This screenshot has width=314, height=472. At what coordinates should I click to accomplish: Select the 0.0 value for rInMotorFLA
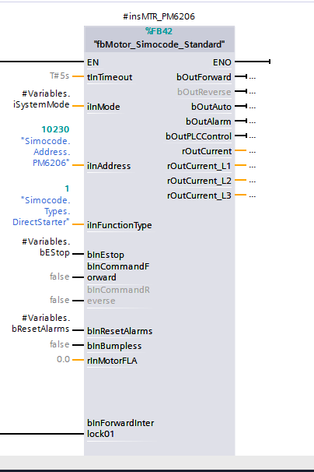coord(63,359)
